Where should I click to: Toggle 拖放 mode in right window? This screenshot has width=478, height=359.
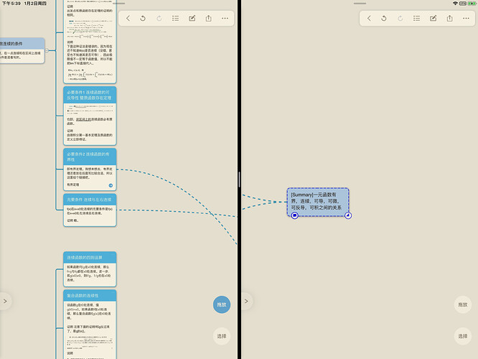point(463,304)
